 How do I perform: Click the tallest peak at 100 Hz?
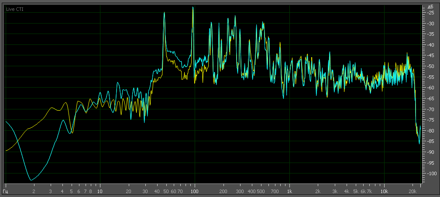[192, 7]
